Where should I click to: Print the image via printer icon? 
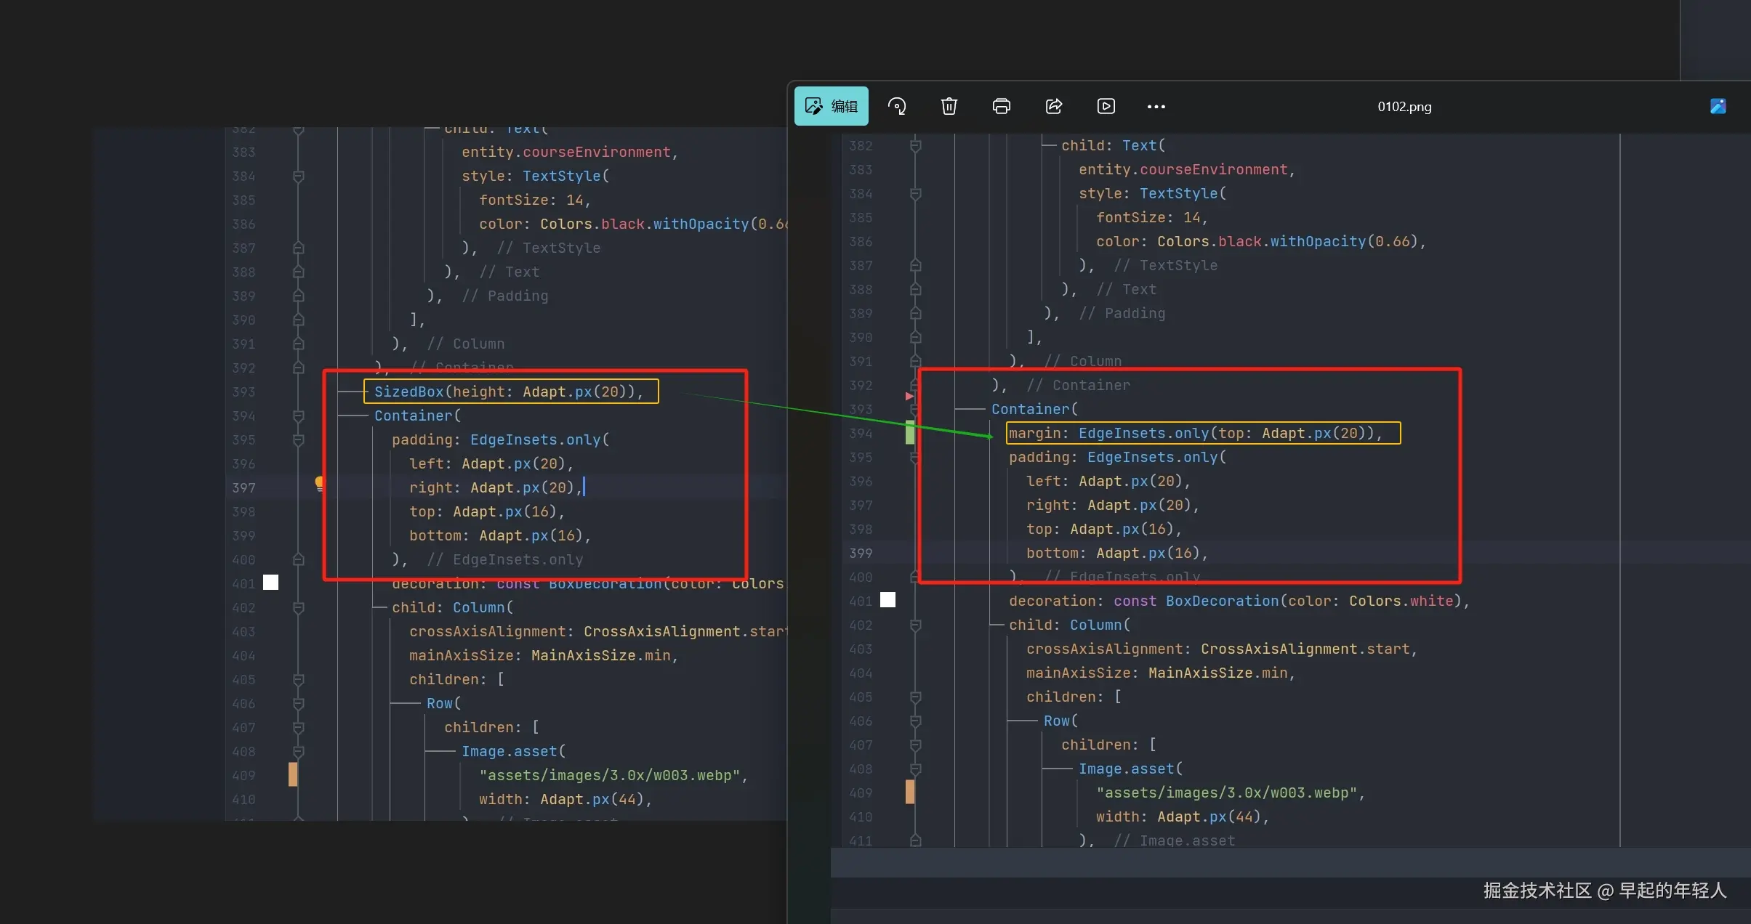1001,106
